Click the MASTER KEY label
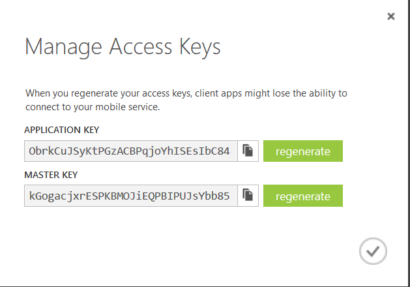410x287 pixels. [x=51, y=174]
